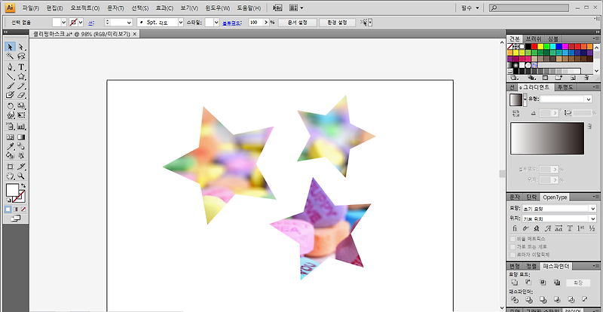Viewport: 603px width, 312px height.
Task: Click Exclude shape mode icon
Action: pos(556,283)
